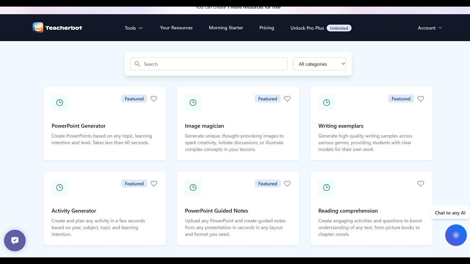Viewport: 470px width, 264px height.
Task: Favorite the Image magician tool
Action: [287, 99]
